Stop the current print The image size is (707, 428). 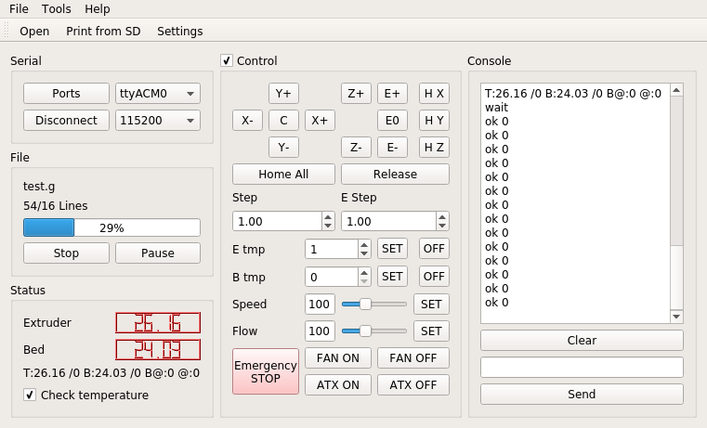point(66,253)
